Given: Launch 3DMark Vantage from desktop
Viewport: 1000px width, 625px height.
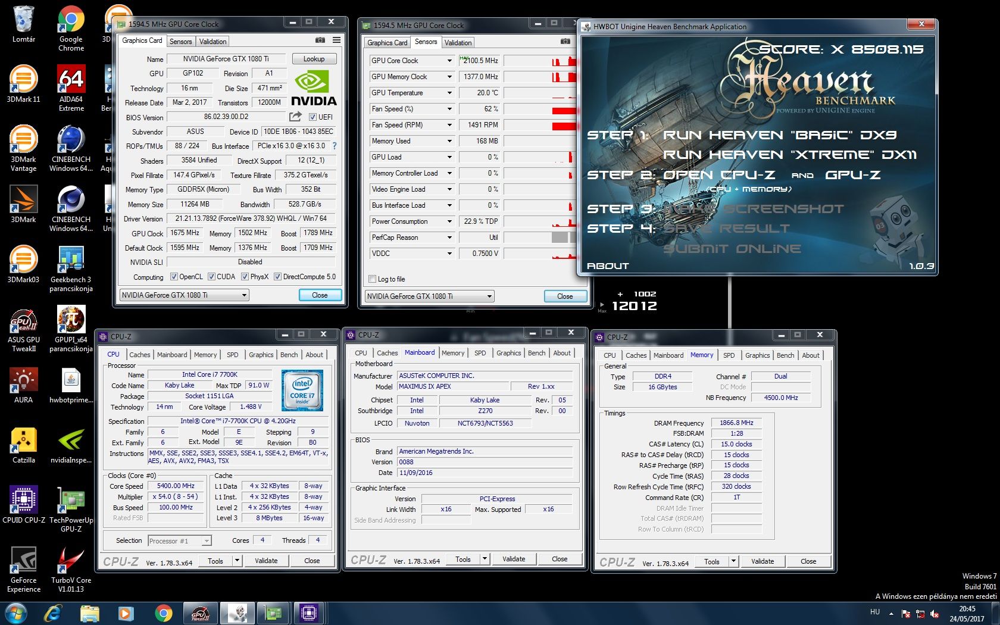Looking at the screenshot, I should click(x=23, y=148).
